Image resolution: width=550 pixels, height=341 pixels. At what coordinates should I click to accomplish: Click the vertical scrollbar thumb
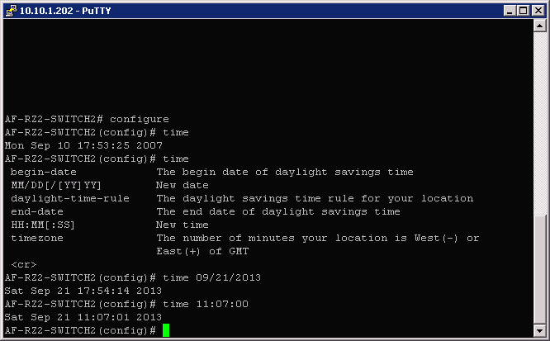540,272
